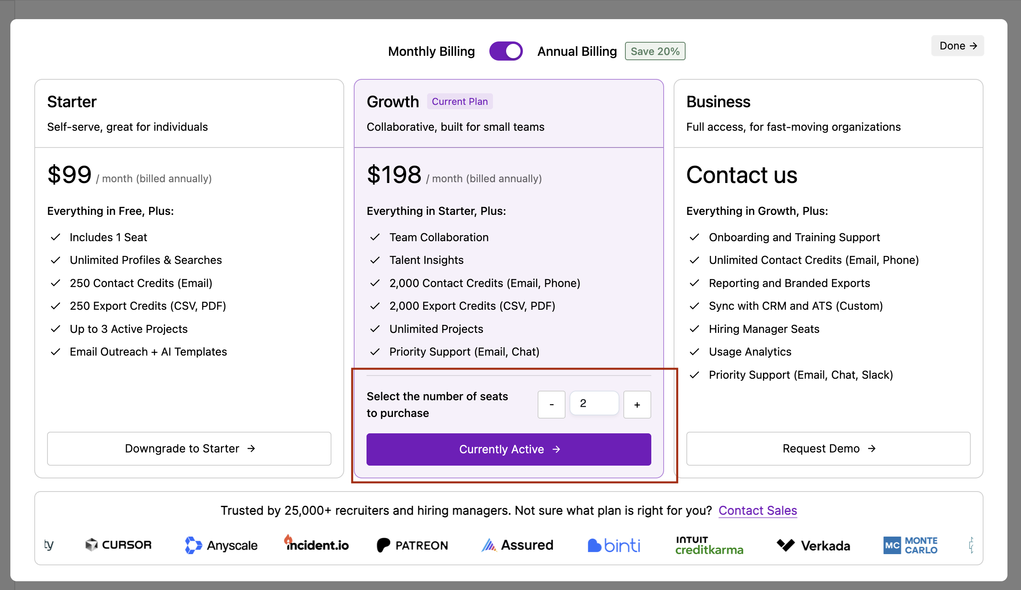1021x590 pixels.
Task: Click the Anyscale logo
Action: click(221, 545)
